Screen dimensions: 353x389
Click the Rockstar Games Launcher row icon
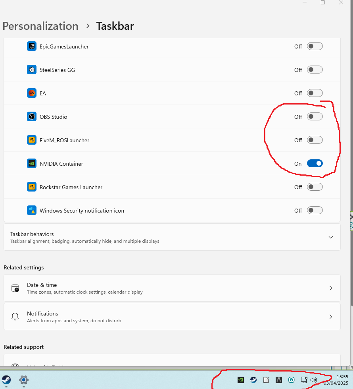32,187
